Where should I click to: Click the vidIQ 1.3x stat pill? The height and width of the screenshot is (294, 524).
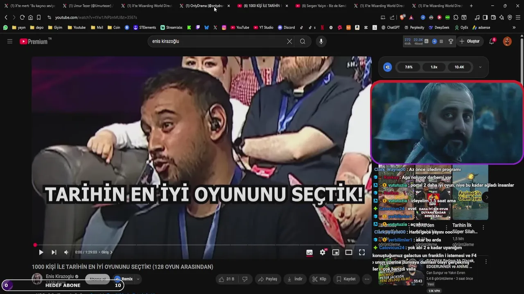point(434,67)
